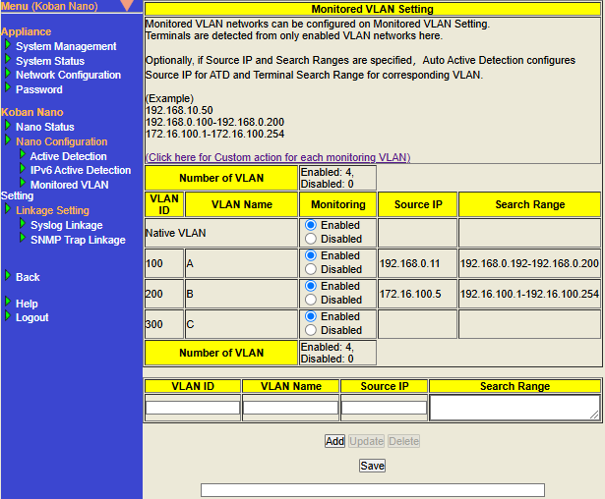Open IPv6 Active Detection page
Screen dimensions: 605x499
tap(80, 170)
